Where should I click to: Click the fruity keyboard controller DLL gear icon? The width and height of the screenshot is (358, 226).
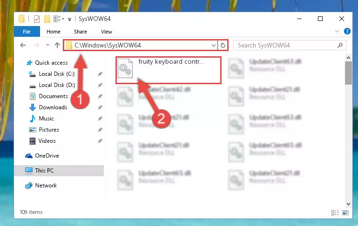click(125, 68)
